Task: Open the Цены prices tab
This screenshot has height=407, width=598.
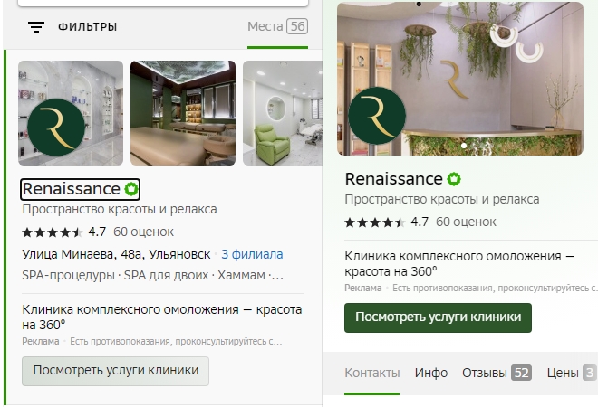Action: (x=572, y=373)
